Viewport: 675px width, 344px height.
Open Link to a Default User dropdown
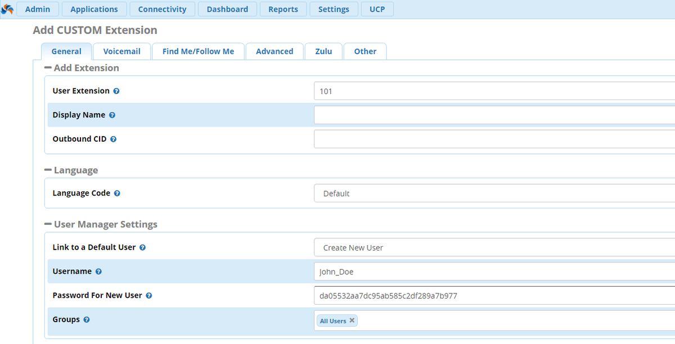click(x=494, y=247)
